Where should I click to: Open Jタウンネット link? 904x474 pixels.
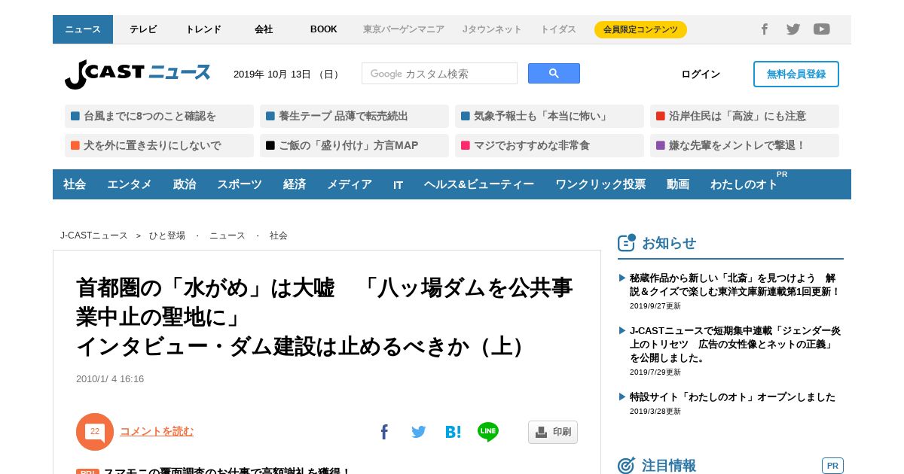click(492, 29)
